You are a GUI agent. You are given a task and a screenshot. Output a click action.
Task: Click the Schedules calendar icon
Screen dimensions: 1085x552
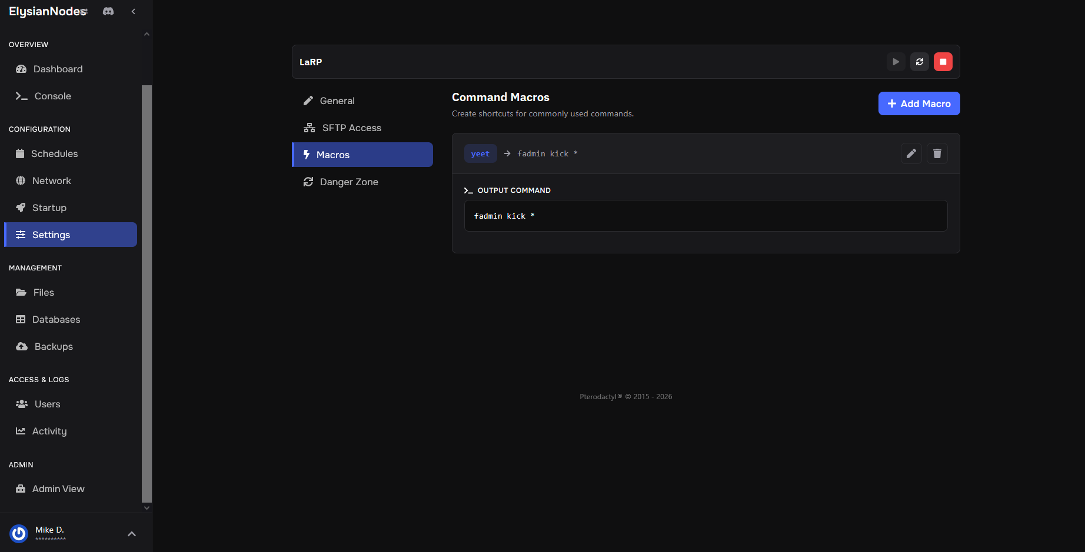coord(20,153)
